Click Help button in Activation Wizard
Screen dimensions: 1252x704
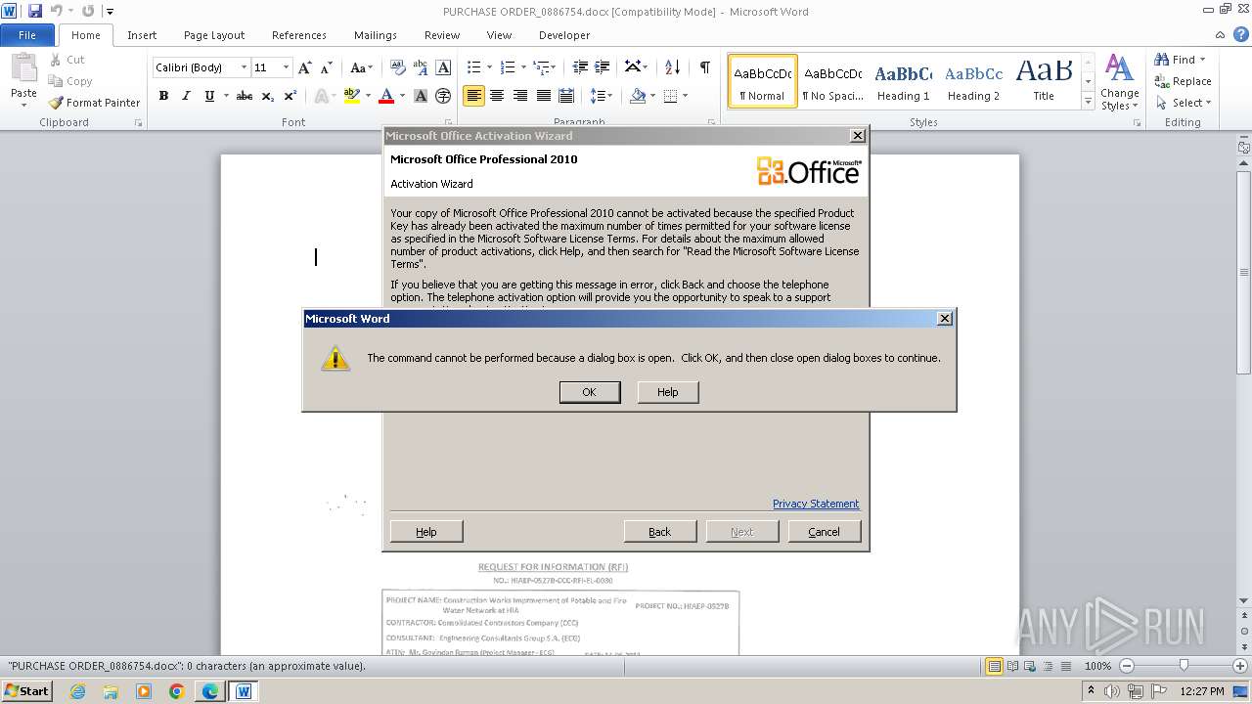[x=426, y=532]
